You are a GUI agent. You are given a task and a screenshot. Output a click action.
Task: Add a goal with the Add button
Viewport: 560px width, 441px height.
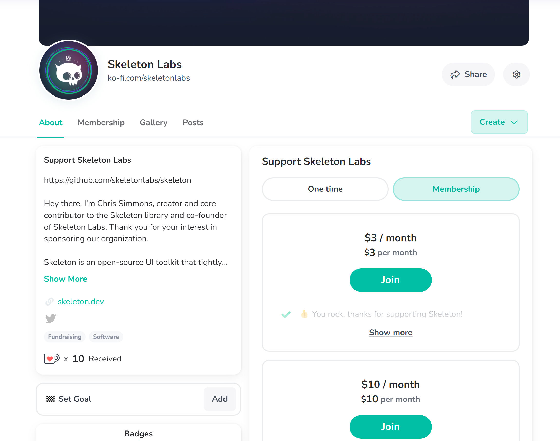tap(220, 399)
